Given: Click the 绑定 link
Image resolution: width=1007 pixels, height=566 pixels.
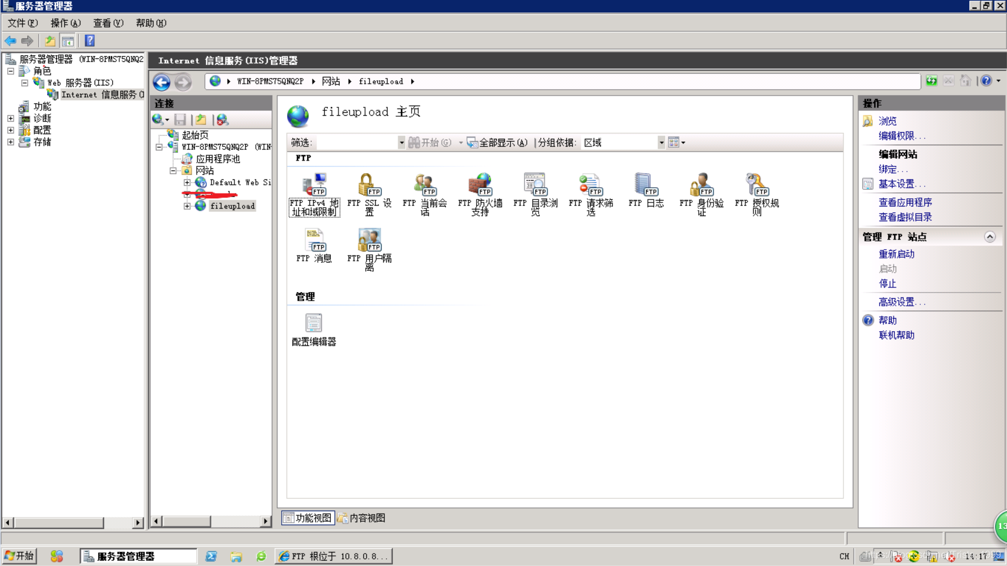Looking at the screenshot, I should [x=893, y=169].
